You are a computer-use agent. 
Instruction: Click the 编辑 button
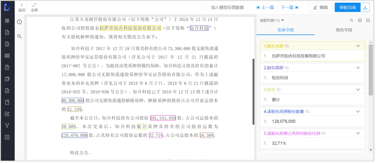click(320, 7)
